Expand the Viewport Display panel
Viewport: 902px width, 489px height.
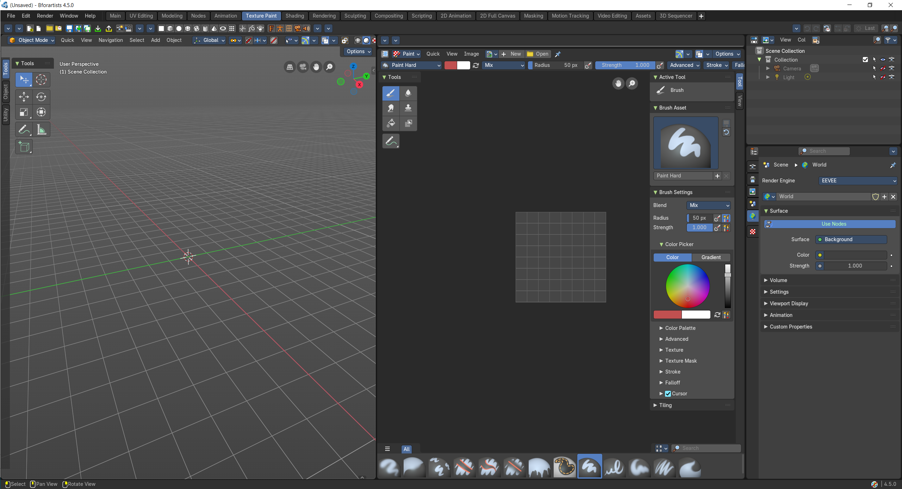(789, 303)
